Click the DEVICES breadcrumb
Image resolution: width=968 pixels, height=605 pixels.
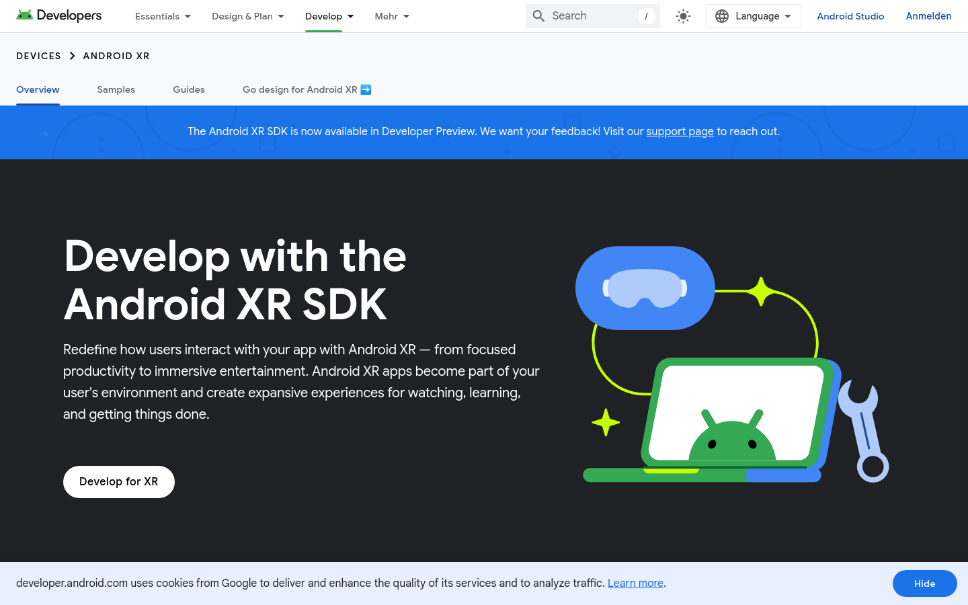pos(38,56)
